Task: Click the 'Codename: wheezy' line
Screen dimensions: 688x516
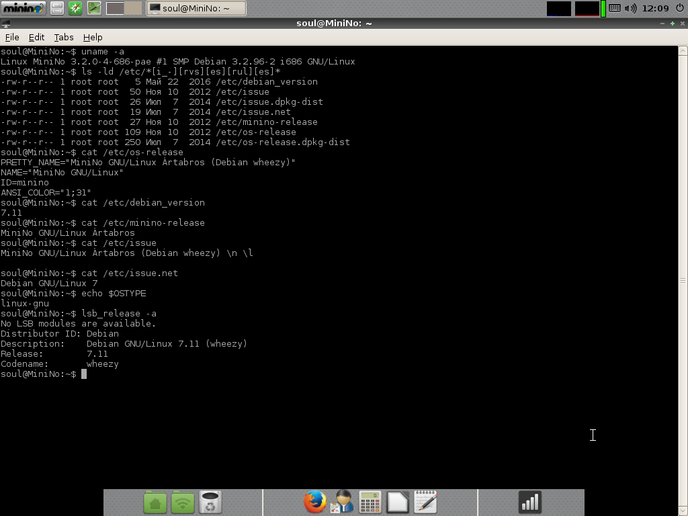Action: click(x=60, y=364)
